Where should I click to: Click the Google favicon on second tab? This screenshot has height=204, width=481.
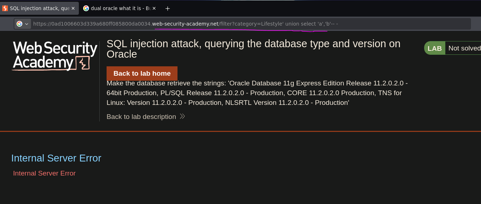pyautogui.click(x=86, y=8)
